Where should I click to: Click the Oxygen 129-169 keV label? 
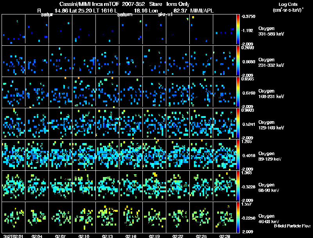click(271, 125)
